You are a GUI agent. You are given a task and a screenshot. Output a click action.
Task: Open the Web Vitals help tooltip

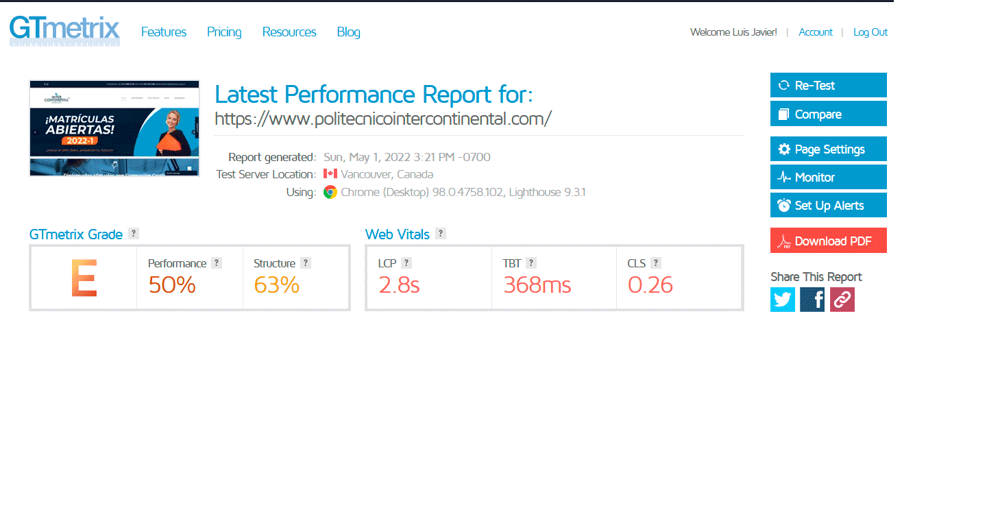coord(441,234)
